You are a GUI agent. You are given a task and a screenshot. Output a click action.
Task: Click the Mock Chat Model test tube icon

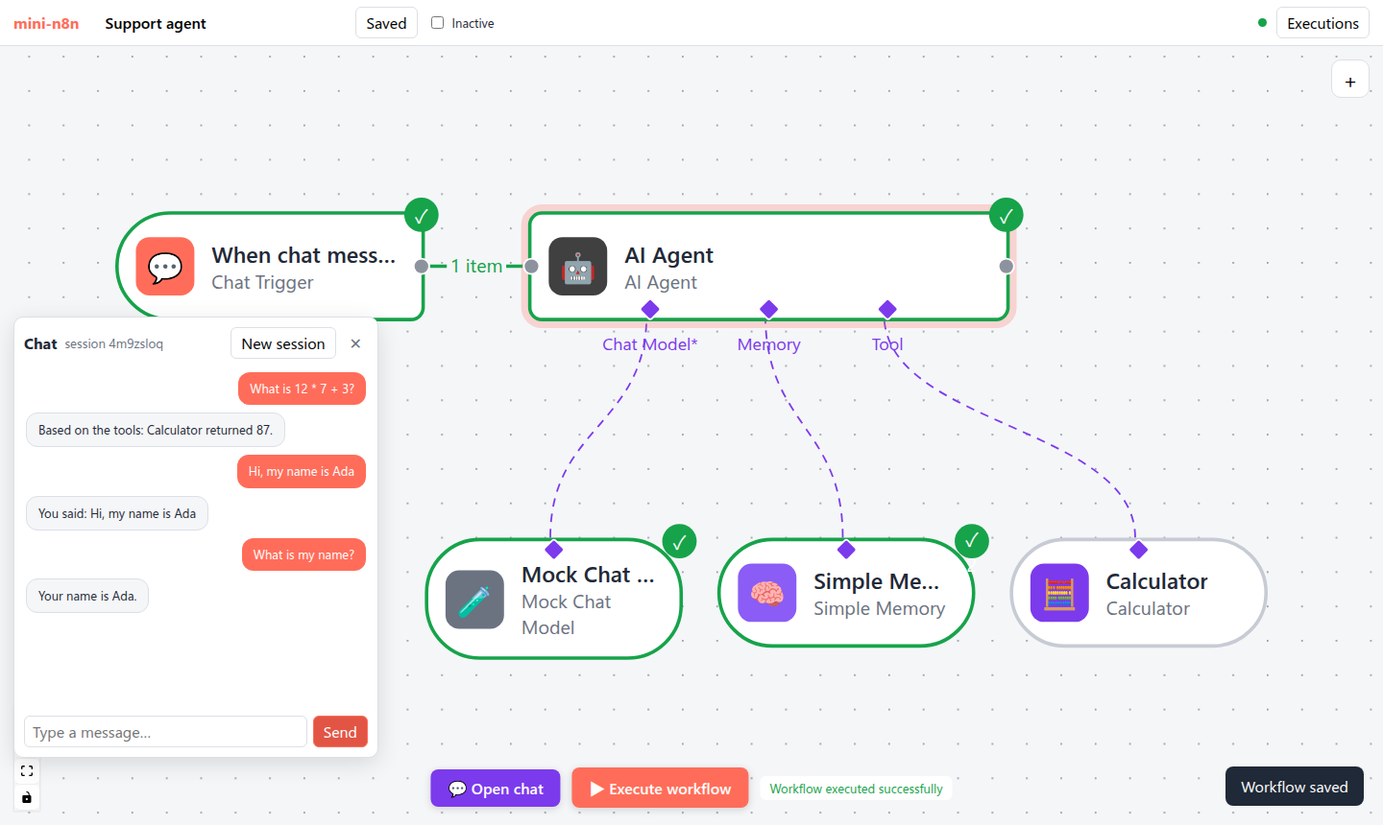tap(475, 600)
